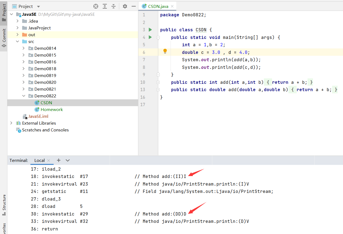343x234 pixels.
Task: Close the Local terminal tab
Action: click(x=49, y=161)
